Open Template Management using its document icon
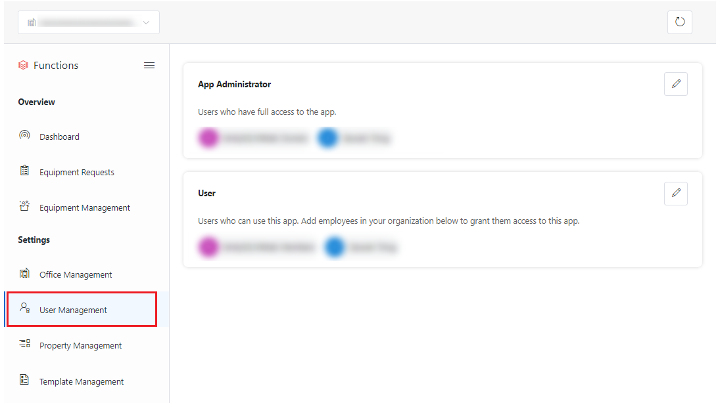Image resolution: width=720 pixels, height=403 pixels. pos(24,381)
